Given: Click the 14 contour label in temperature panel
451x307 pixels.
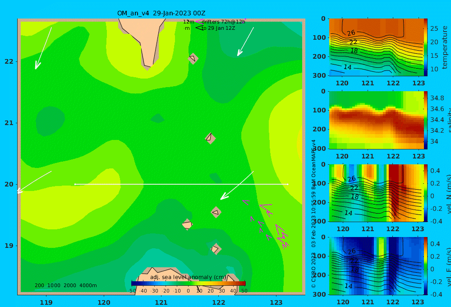Looking at the screenshot, I should pos(347,67).
